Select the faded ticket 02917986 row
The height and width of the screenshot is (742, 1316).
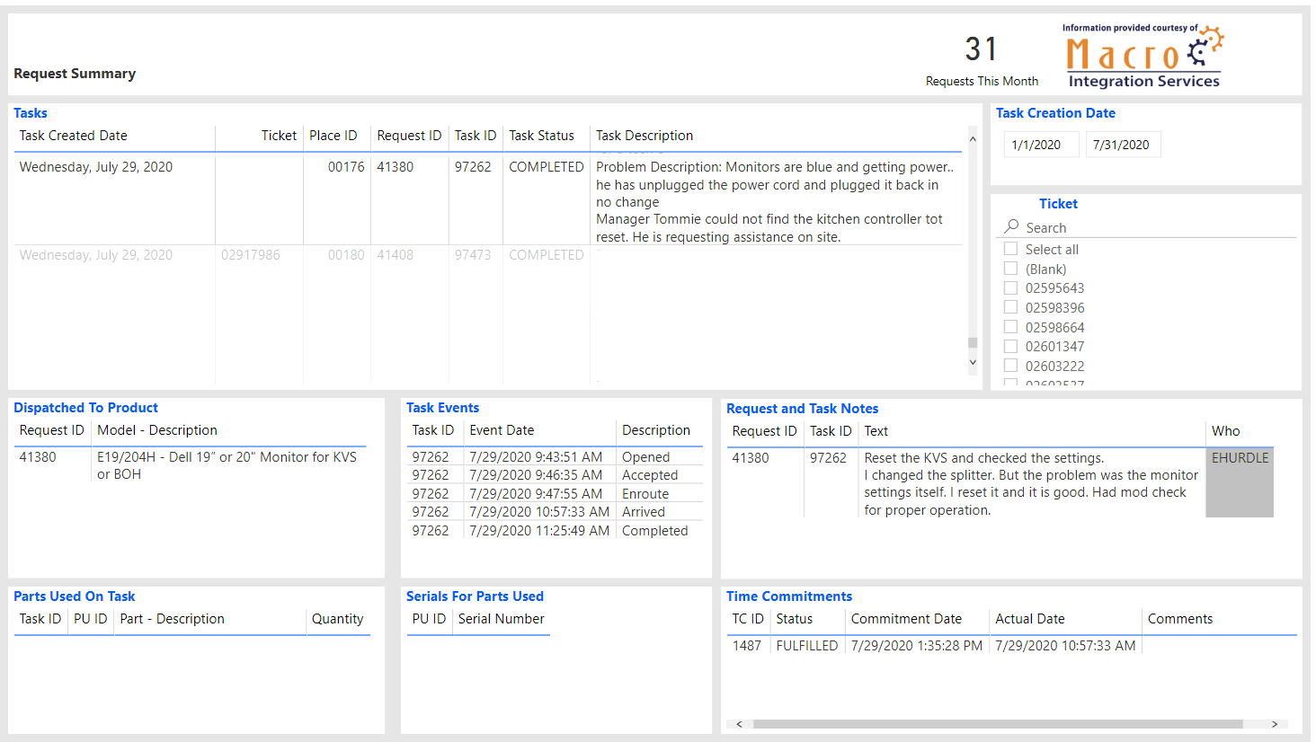pos(251,255)
